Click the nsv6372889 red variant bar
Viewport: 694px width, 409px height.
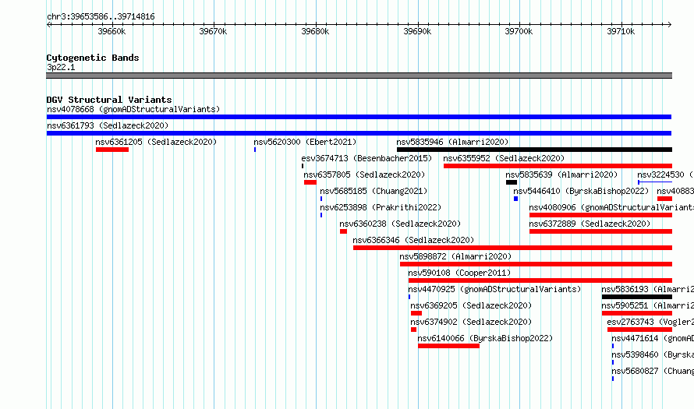(x=600, y=231)
